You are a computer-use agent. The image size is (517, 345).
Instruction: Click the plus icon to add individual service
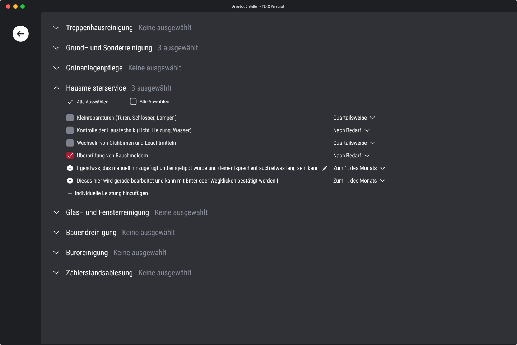coord(70,193)
